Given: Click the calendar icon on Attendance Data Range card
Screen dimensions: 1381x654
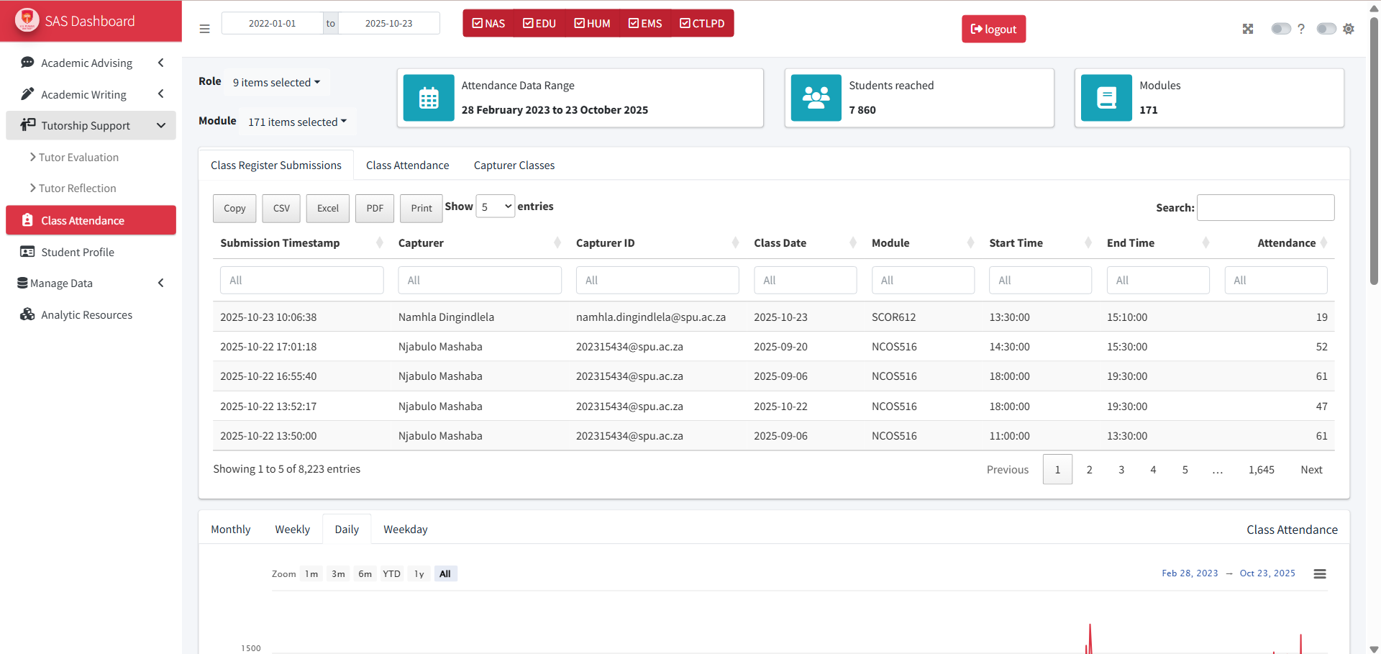Looking at the screenshot, I should pyautogui.click(x=429, y=98).
